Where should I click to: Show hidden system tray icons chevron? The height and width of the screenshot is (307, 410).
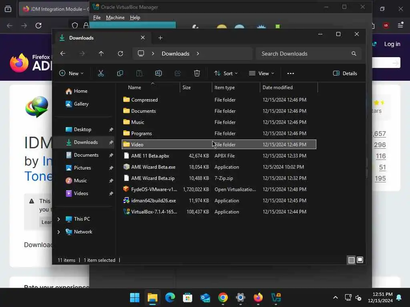coord(336,297)
